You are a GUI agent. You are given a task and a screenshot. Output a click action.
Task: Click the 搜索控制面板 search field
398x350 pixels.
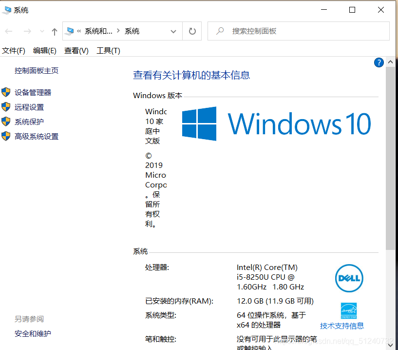(299, 31)
